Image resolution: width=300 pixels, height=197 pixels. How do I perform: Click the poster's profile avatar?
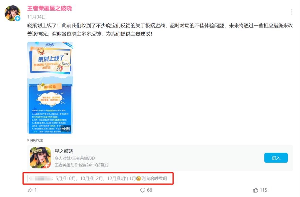coord(12,13)
